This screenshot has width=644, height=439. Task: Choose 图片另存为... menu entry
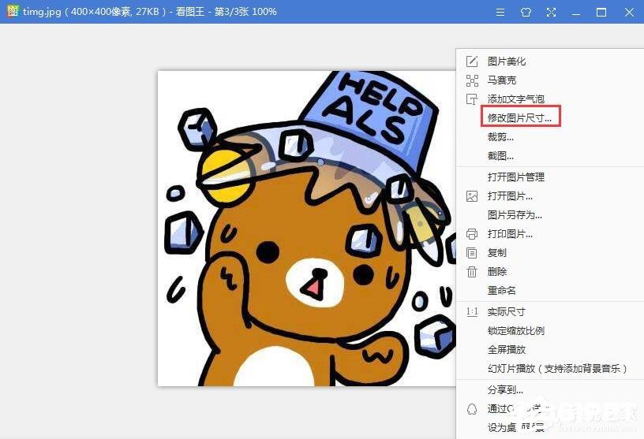tap(515, 215)
